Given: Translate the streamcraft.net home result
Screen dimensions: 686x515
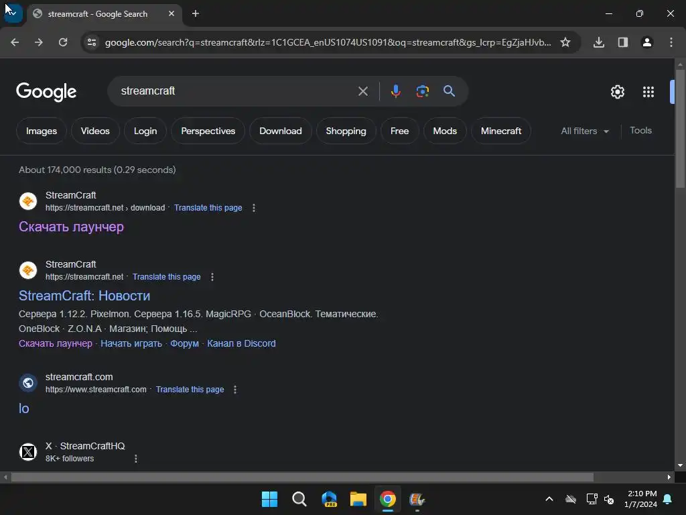Looking at the screenshot, I should (167, 277).
